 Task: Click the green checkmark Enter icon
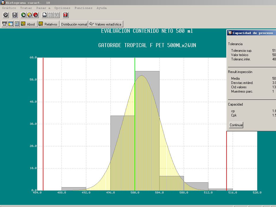click(6, 15)
